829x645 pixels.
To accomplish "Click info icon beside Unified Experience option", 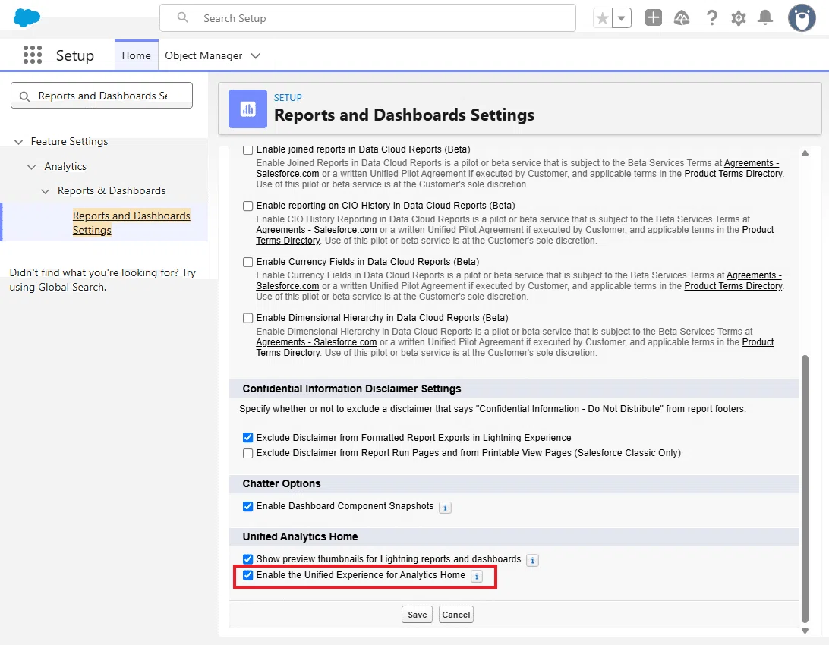I will (x=477, y=577).
